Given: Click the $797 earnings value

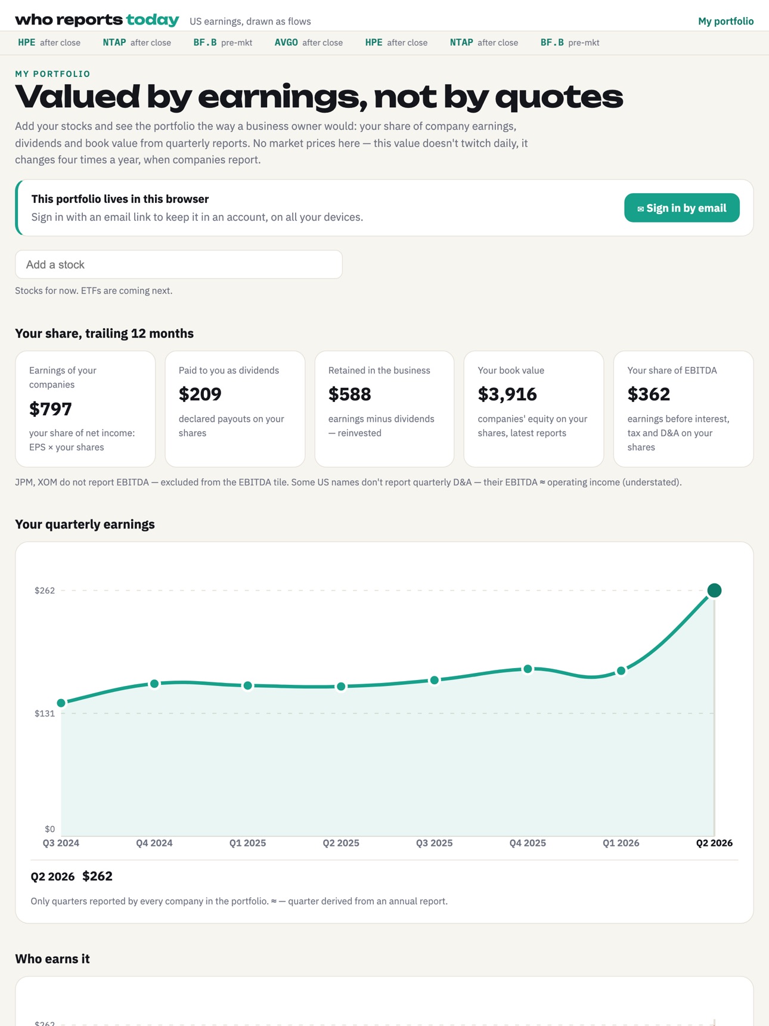Looking at the screenshot, I should [51, 409].
